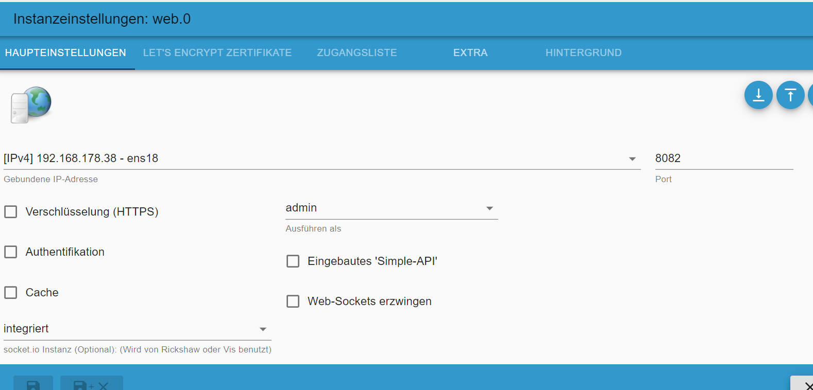Screen dimensions: 813x390
Task: Check the Web-Sockets erzwingen option
Action: click(293, 302)
